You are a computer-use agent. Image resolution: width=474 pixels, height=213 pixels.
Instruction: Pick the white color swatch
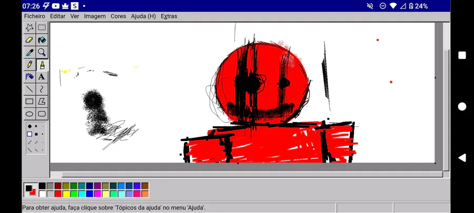coord(42,194)
